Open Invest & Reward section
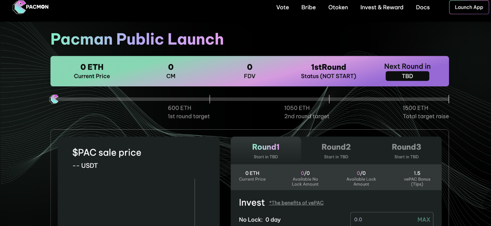 point(382,7)
